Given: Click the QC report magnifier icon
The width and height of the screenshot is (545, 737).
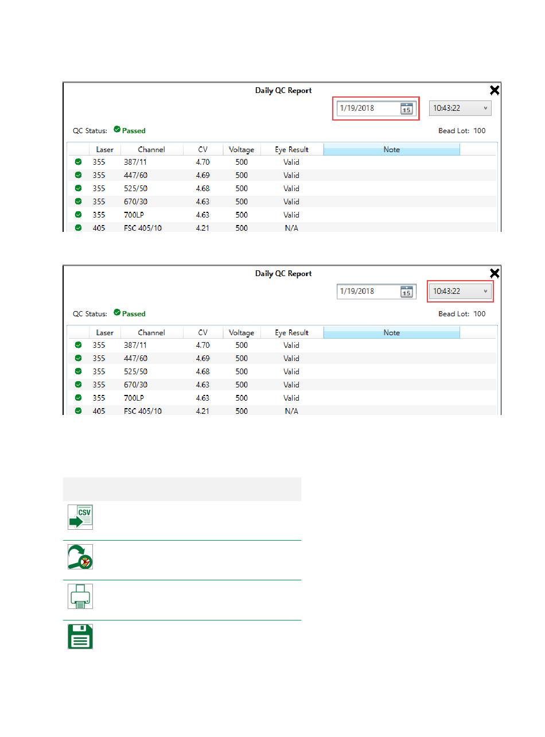Looking at the screenshot, I should pos(80,557).
